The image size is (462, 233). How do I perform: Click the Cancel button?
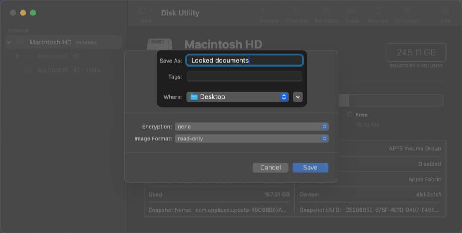[270, 167]
